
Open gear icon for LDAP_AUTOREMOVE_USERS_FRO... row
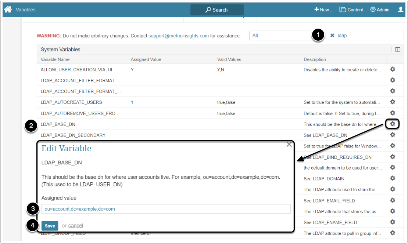coord(393,113)
